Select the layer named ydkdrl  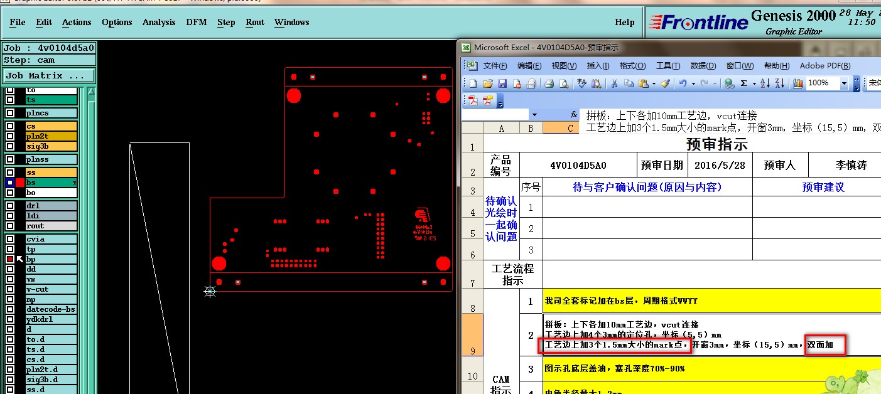51,319
